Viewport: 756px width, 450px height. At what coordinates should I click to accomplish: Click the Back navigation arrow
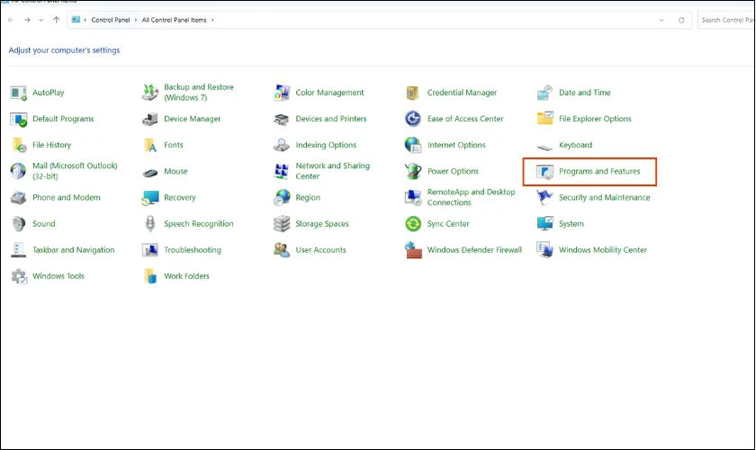point(10,20)
